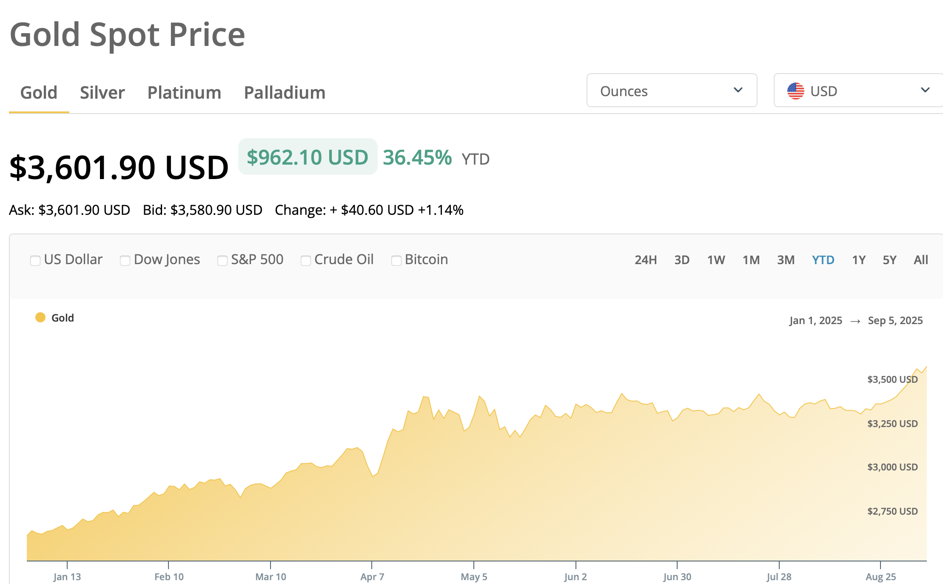This screenshot has width=943, height=584.
Task: Switch to the Silver tab
Action: tap(102, 92)
